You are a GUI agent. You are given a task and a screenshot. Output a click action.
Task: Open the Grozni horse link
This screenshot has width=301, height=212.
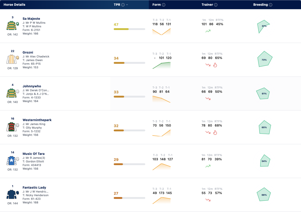[x=28, y=52]
